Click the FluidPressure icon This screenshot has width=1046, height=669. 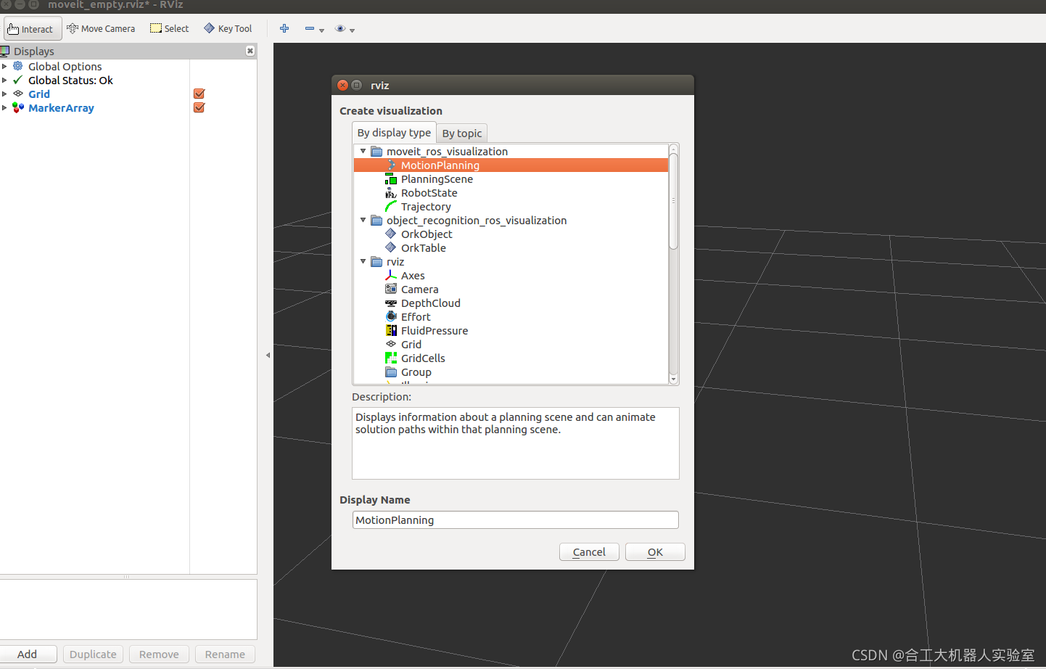point(391,330)
